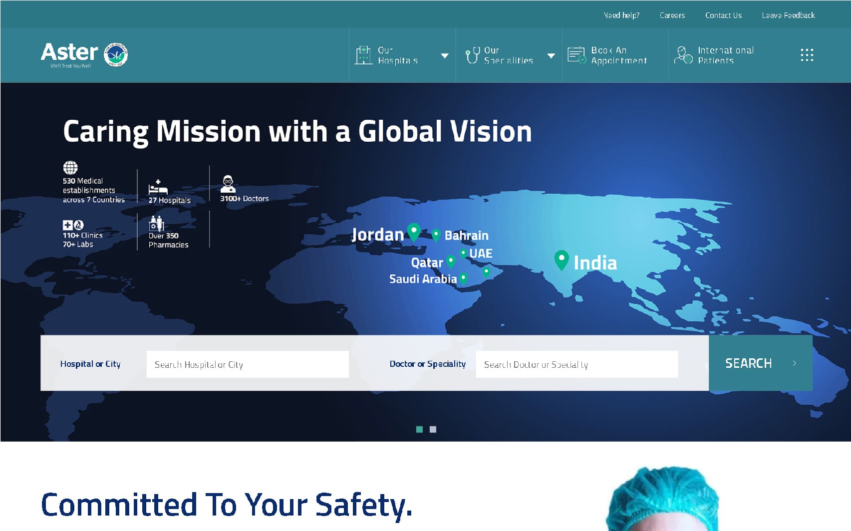Select the first carousel slide indicator
Viewport: 851px width, 531px height.
click(x=419, y=429)
